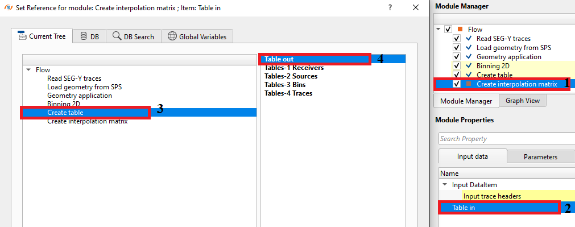
Task: Select Create interpolation matrix in dialog tree
Action: pyautogui.click(x=87, y=121)
